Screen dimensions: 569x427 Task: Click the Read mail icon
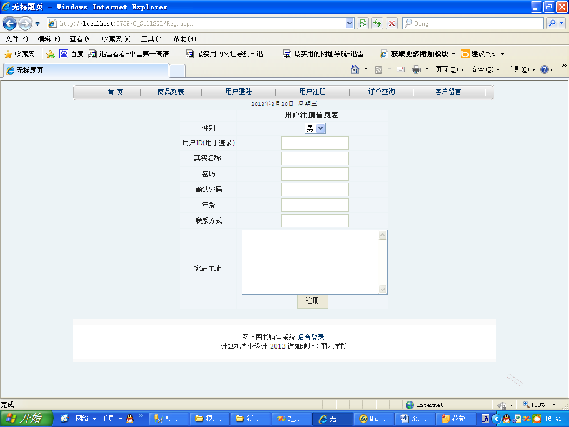pos(401,69)
